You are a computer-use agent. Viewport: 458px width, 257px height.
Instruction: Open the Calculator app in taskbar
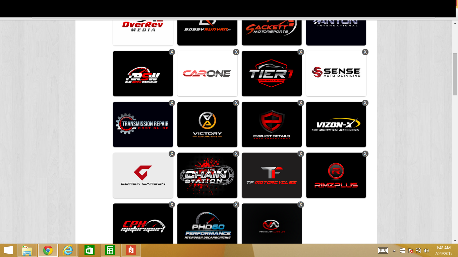(110, 250)
